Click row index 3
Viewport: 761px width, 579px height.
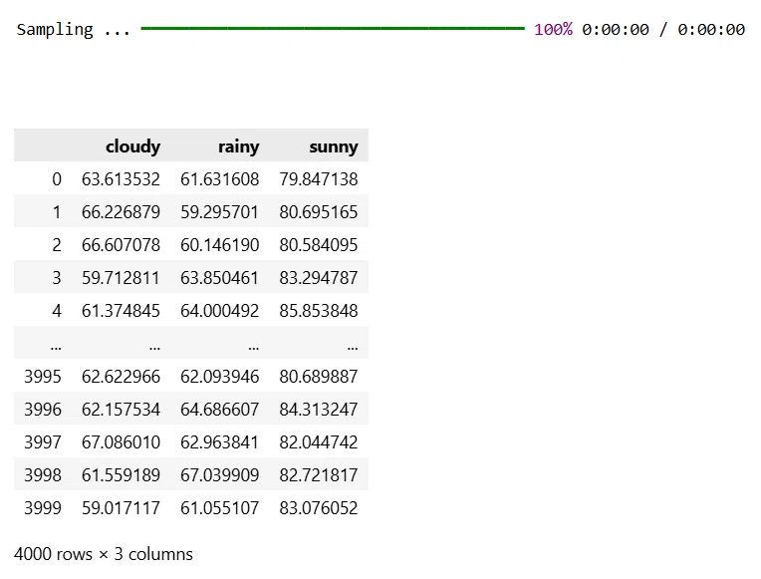click(x=57, y=278)
